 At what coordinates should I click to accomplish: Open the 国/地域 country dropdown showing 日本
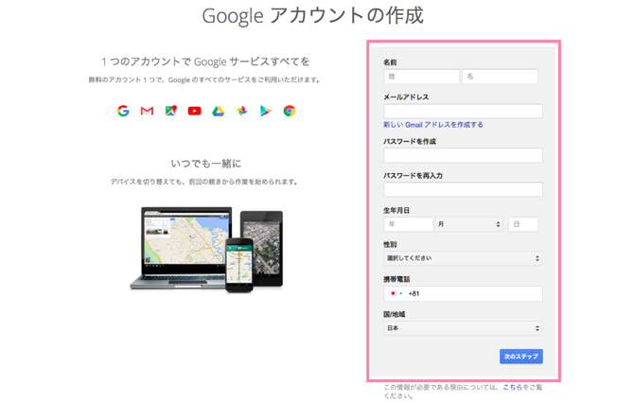[x=463, y=328]
